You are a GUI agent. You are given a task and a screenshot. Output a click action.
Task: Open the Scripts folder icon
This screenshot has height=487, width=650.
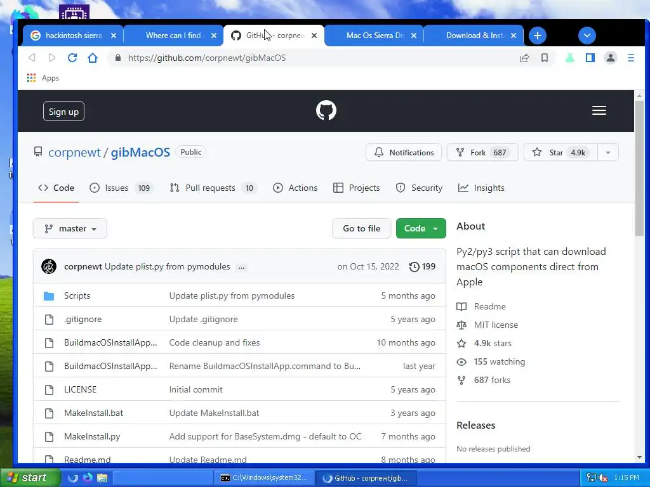[x=49, y=295]
